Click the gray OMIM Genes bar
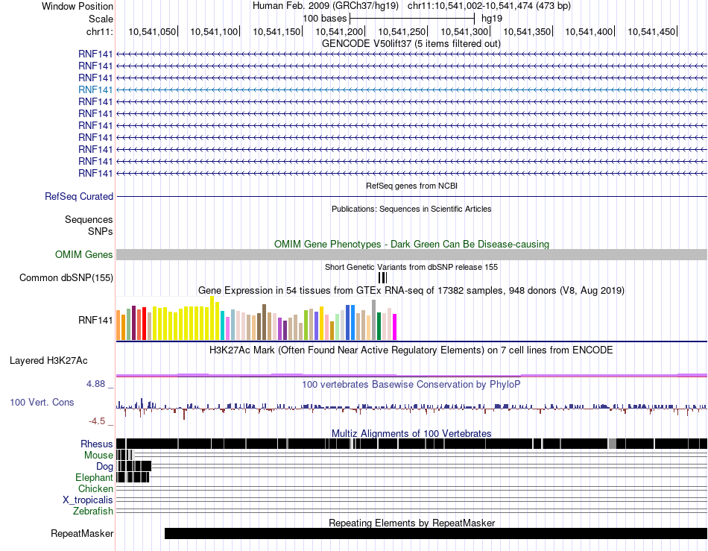This screenshot has height=551, width=708. pos(411,254)
